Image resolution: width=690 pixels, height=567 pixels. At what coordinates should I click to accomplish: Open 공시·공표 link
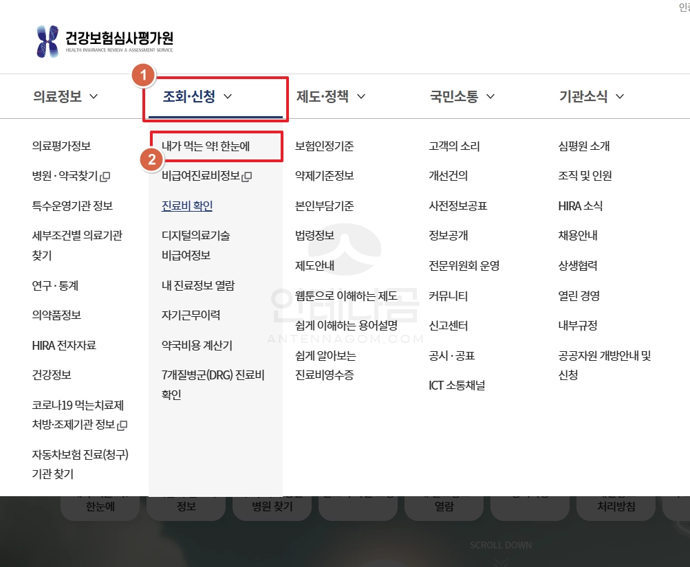[x=452, y=355]
